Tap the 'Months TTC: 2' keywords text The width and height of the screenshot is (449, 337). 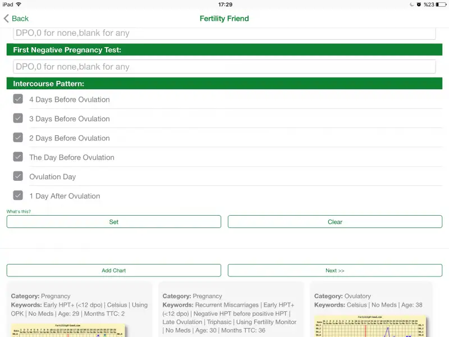click(104, 313)
